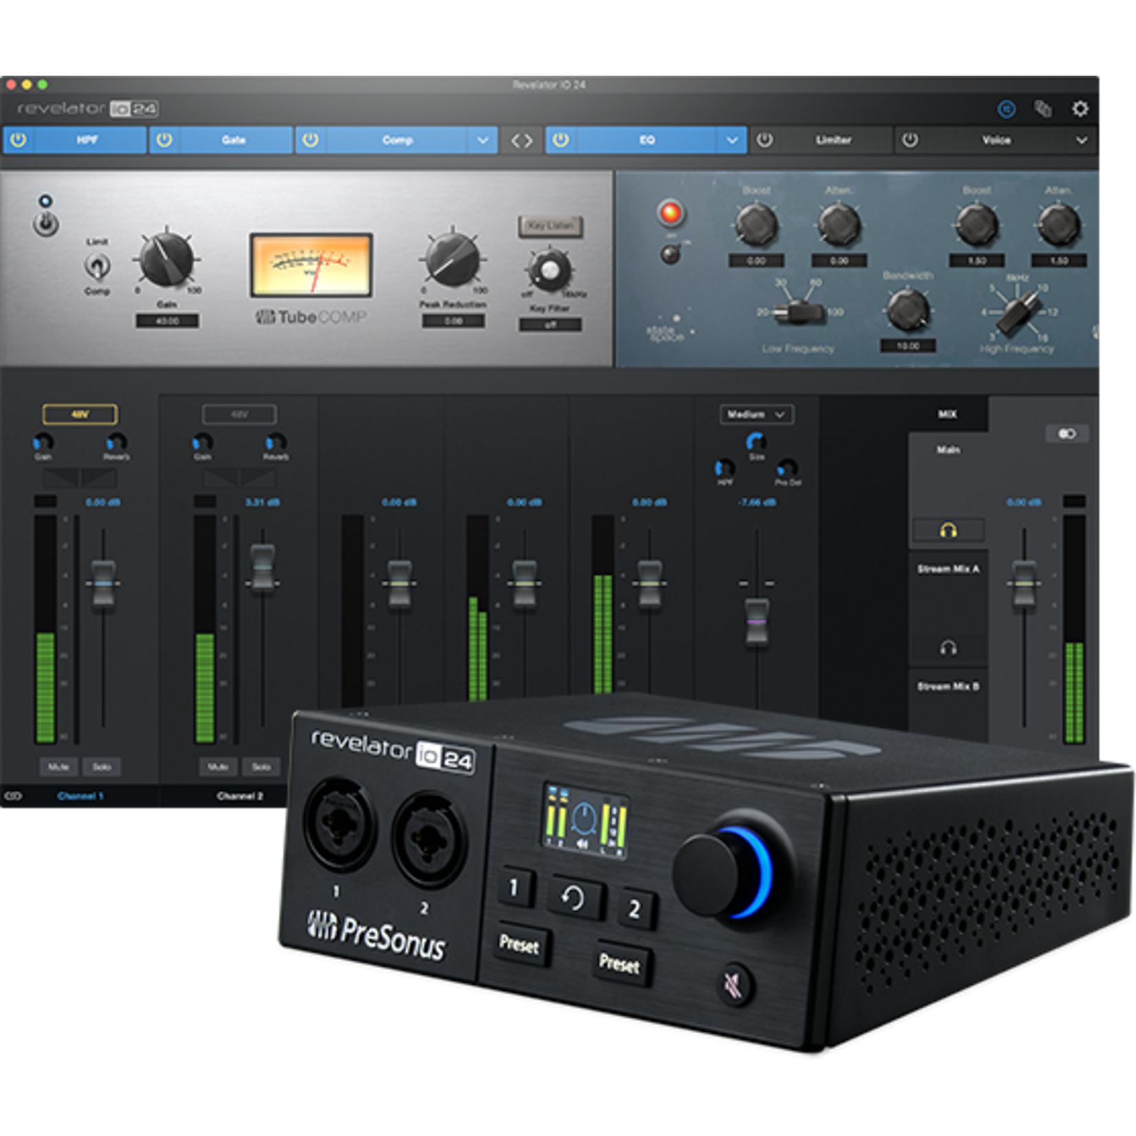Click Channel 2 Gain knob
The width and height of the screenshot is (1136, 1136).
point(202,441)
